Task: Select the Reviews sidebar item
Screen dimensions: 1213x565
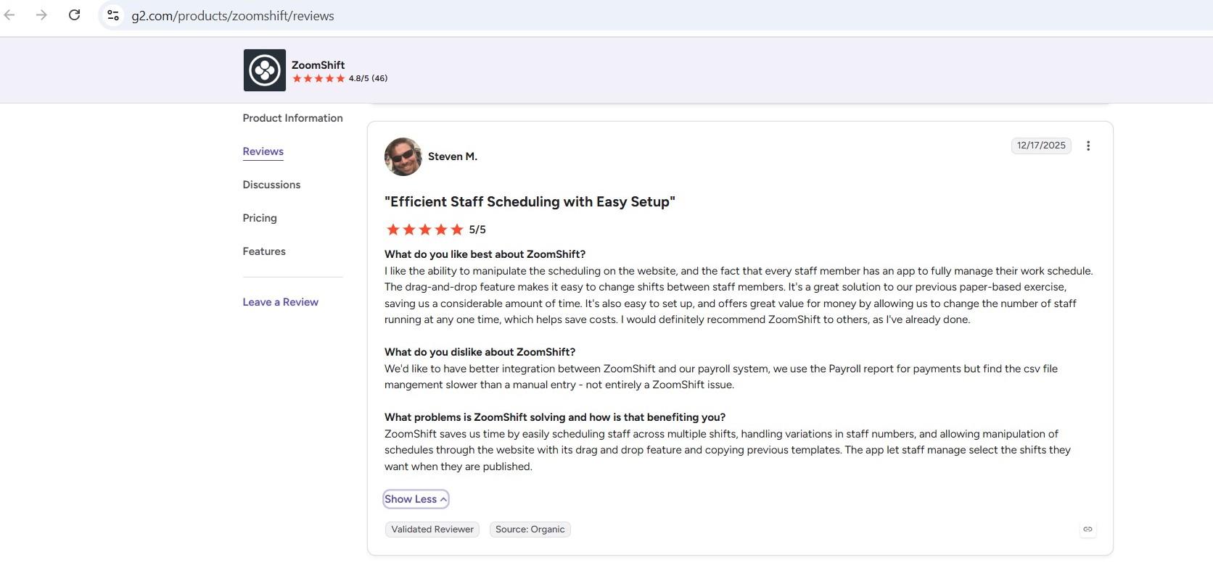Action: click(x=263, y=151)
